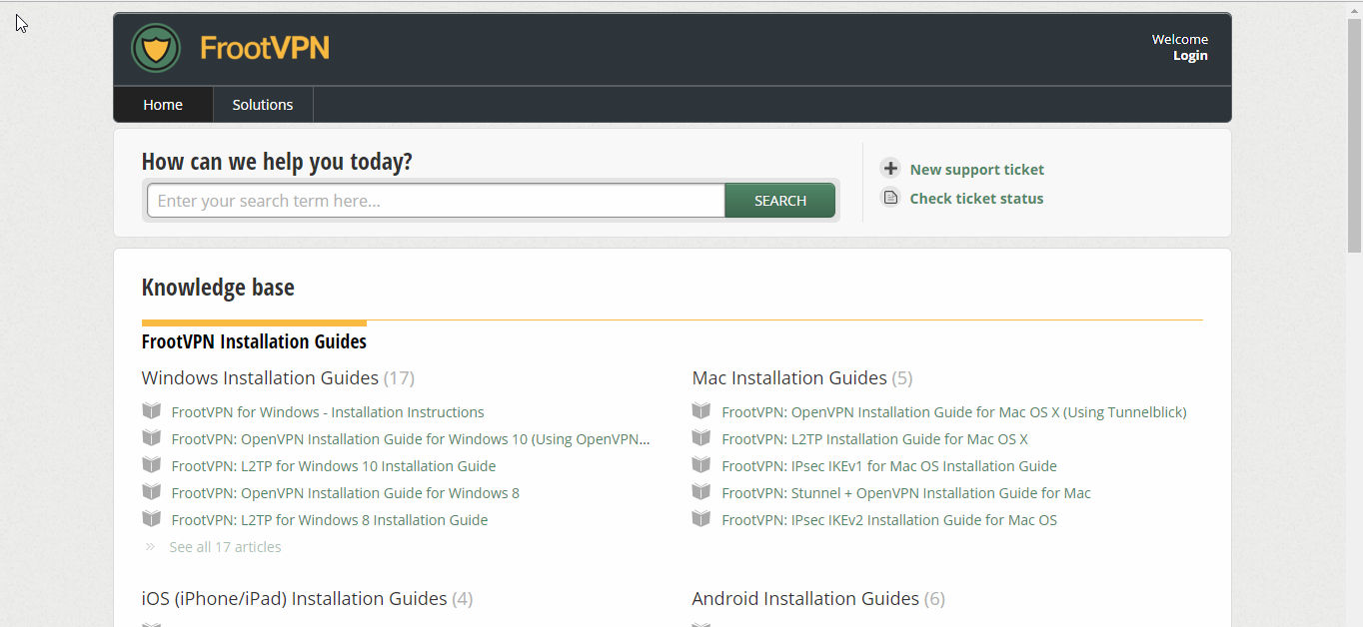The height and width of the screenshot is (627, 1363).
Task: Open the Solutions tab
Action: coord(263,105)
